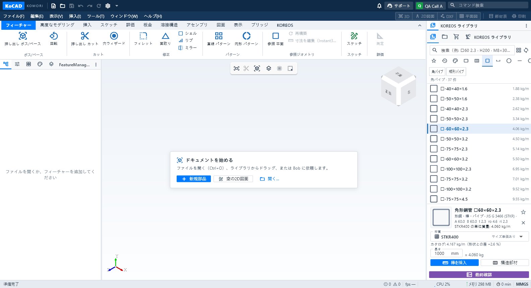
Task: Switch to the 溶接構造 ribbon tab
Action: [x=169, y=25]
